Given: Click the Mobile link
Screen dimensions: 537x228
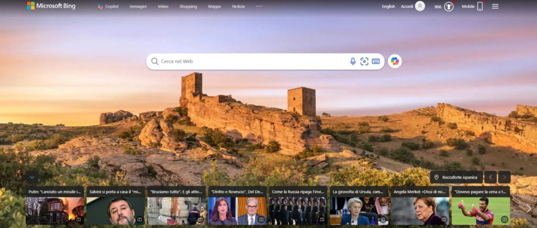Looking at the screenshot, I should (x=468, y=6).
